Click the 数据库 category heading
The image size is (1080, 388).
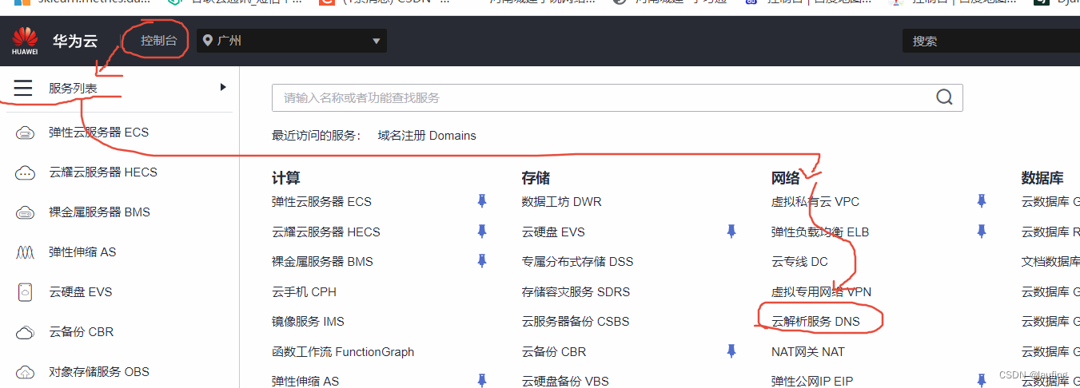click(1042, 177)
